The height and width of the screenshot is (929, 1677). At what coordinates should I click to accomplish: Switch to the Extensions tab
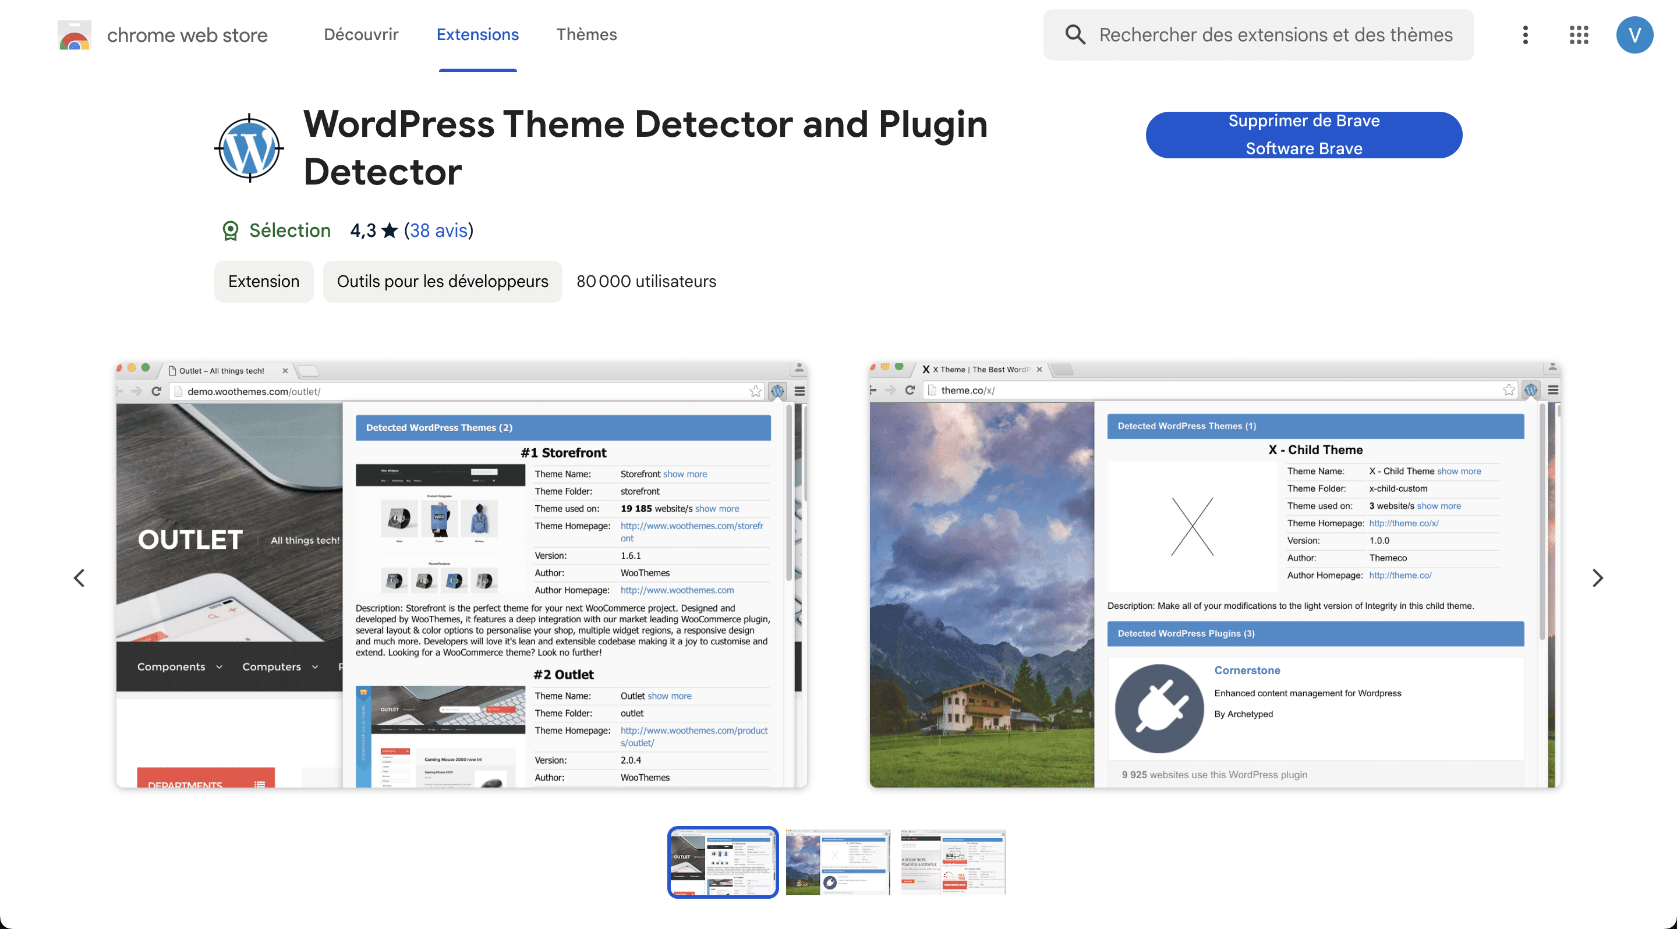tap(477, 34)
